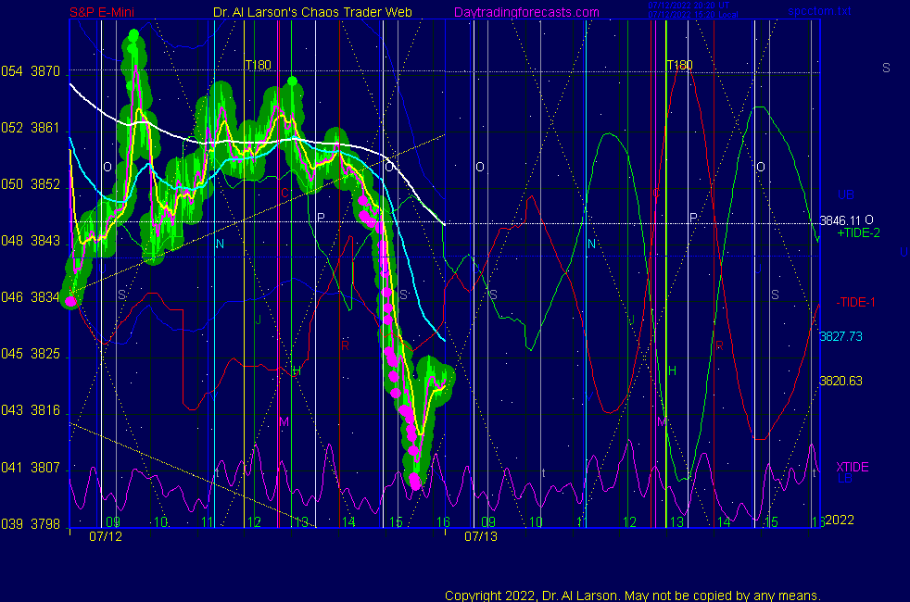Click the yellow 3820.63 value label

click(840, 381)
